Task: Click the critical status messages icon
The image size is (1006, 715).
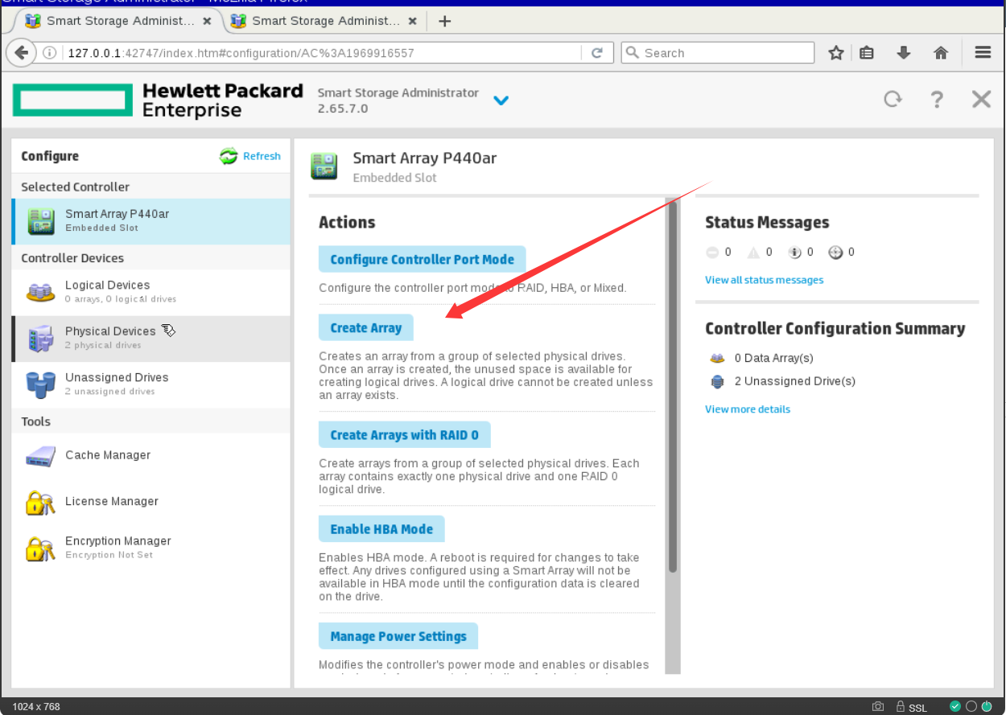Action: pyautogui.click(x=712, y=253)
